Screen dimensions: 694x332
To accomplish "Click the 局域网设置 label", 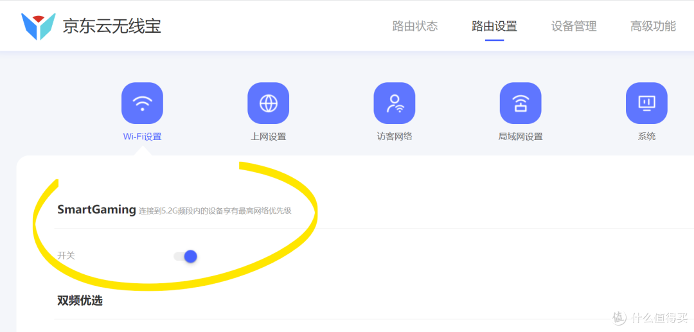I will (520, 137).
